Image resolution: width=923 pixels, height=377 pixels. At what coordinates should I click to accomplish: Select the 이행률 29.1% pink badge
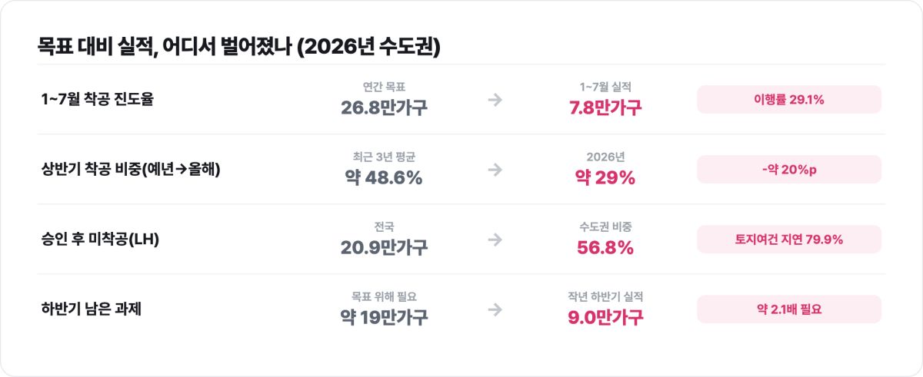[x=789, y=100]
